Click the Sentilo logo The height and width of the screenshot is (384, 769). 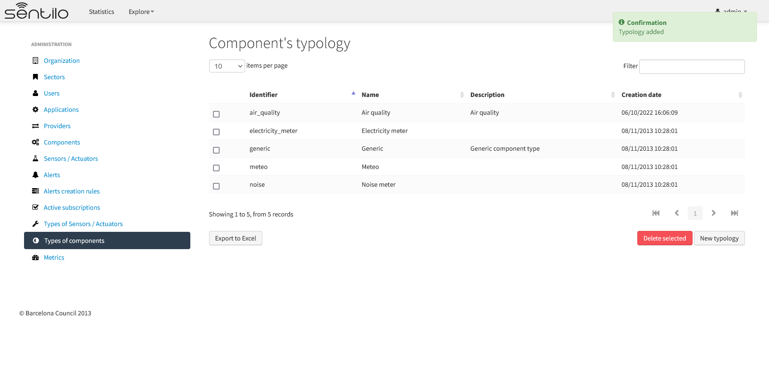pyautogui.click(x=37, y=11)
